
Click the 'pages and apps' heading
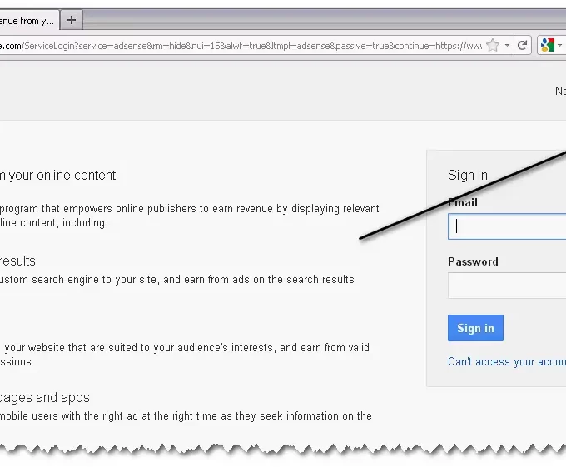[x=44, y=397]
